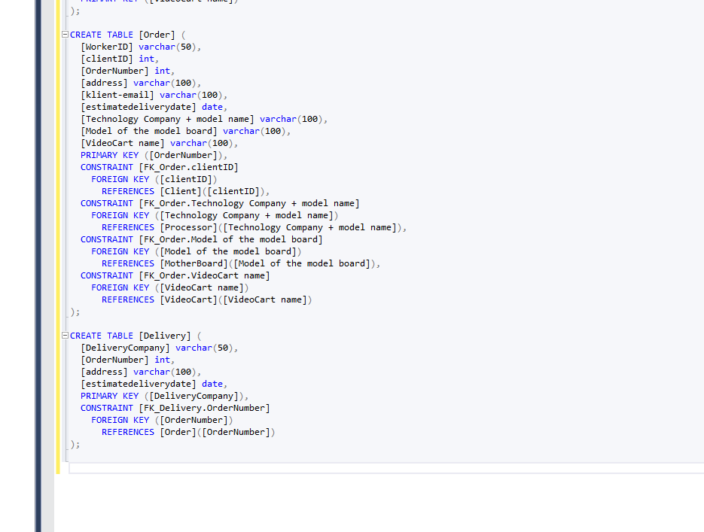The height and width of the screenshot is (532, 704).
Task: Click [OrderNumber] column in Order table
Action: [x=114, y=71]
